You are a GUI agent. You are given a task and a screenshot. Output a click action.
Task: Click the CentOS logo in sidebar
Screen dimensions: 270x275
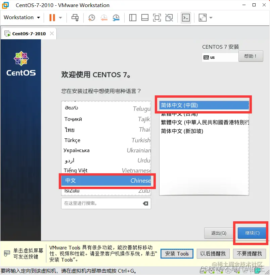pyautogui.click(x=21, y=64)
